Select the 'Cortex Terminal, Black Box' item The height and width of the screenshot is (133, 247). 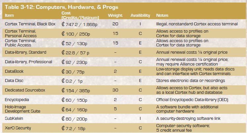[30, 24]
